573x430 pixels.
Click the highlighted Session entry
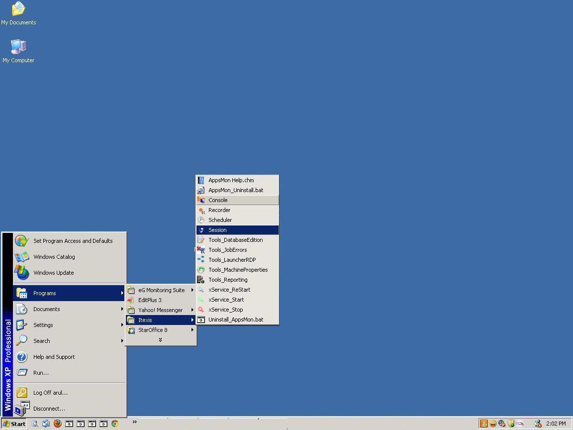click(238, 230)
